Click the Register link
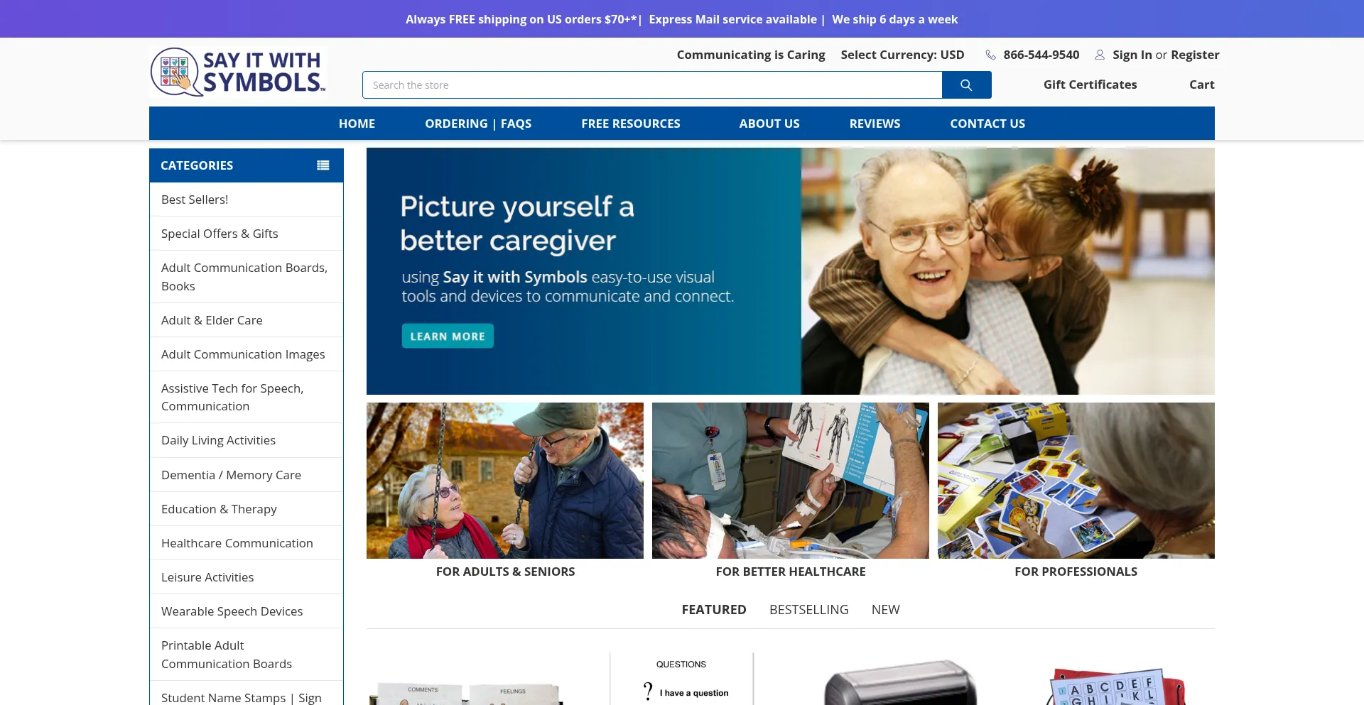Screen dimensions: 1364x705 [x=1195, y=55]
